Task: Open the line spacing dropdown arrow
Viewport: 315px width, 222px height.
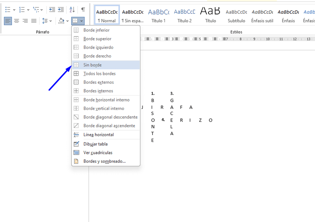Action: pyautogui.click(x=50, y=21)
